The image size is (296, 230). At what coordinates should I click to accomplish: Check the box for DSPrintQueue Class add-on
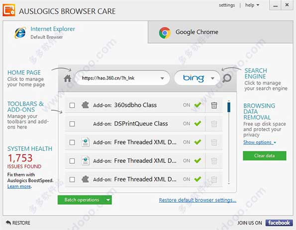click(72, 124)
